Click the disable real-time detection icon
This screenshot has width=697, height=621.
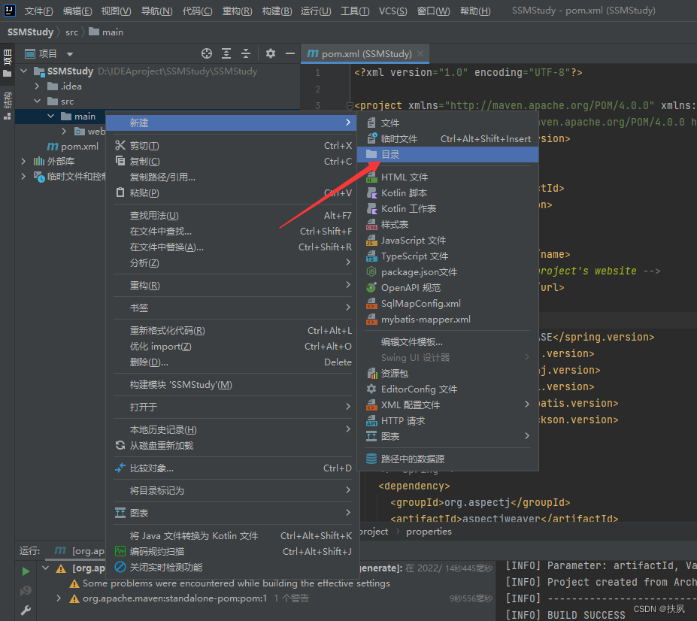coord(120,567)
